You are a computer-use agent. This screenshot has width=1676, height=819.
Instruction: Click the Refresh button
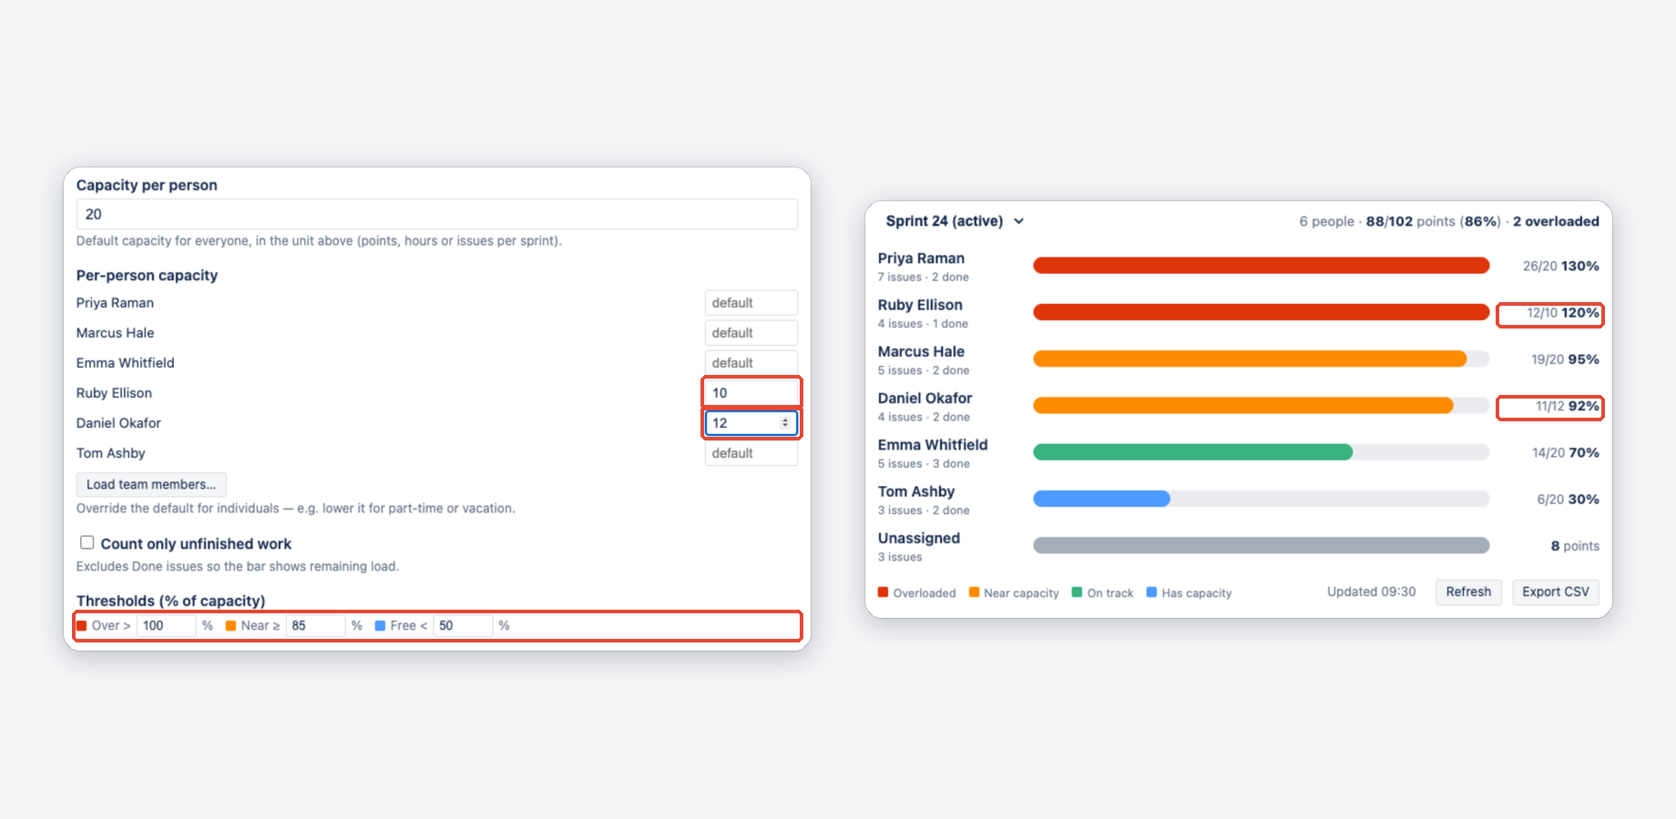point(1468,591)
